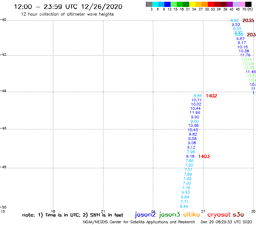Click the red 1403 time stamp
The height and width of the screenshot is (225, 256).
204,156
